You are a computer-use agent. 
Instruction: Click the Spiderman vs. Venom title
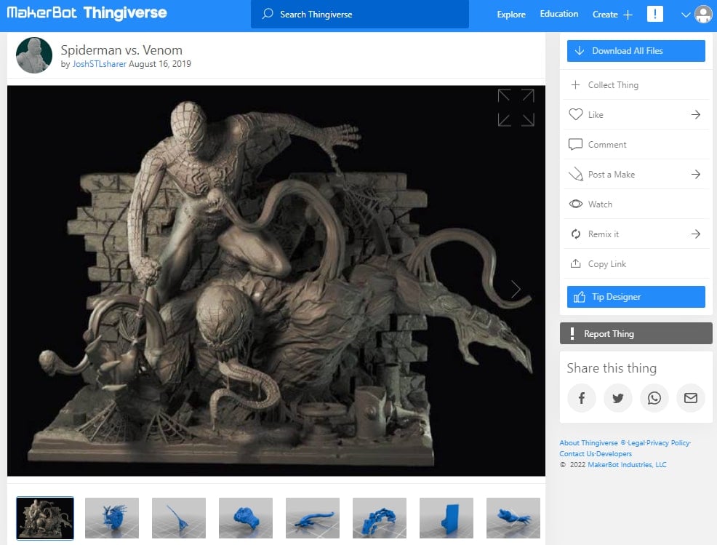pyautogui.click(x=121, y=50)
